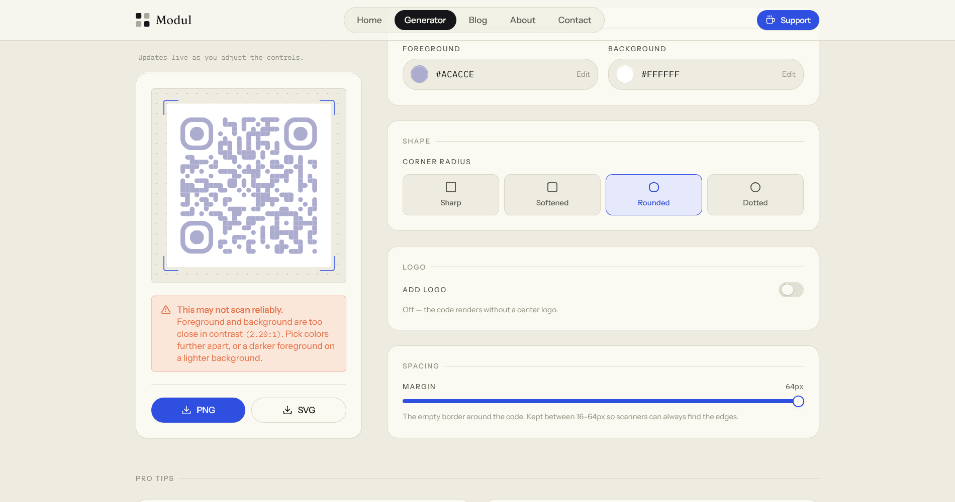955x502 pixels.
Task: Select the Softened corner radius option
Action: (x=552, y=195)
